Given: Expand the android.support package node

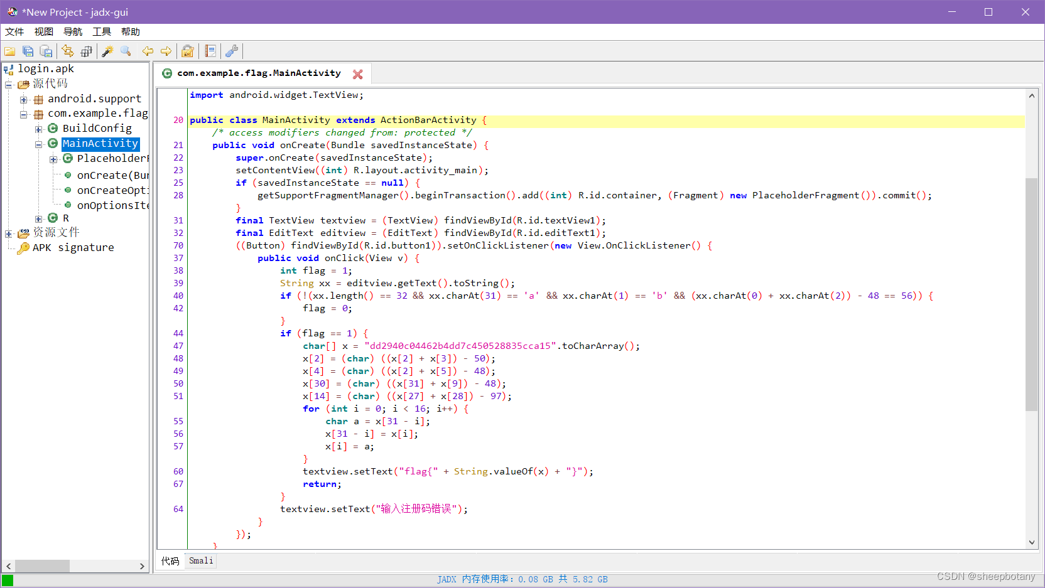Looking at the screenshot, I should (x=23, y=99).
